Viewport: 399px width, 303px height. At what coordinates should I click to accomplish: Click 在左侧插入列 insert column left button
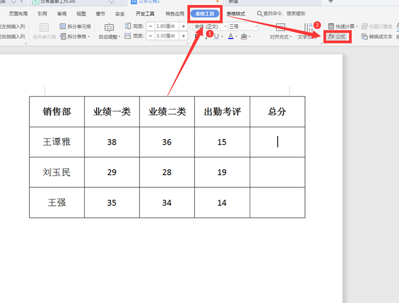[x=12, y=26]
